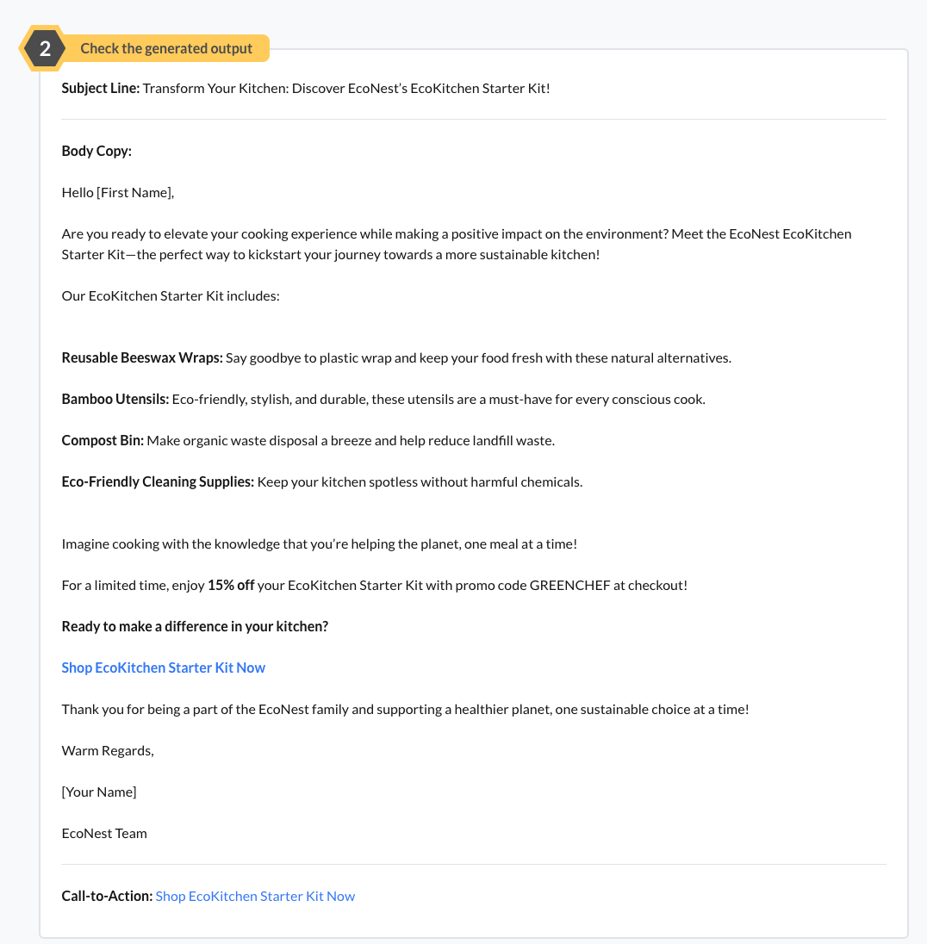Click the hexagon step 2 badge

click(45, 49)
